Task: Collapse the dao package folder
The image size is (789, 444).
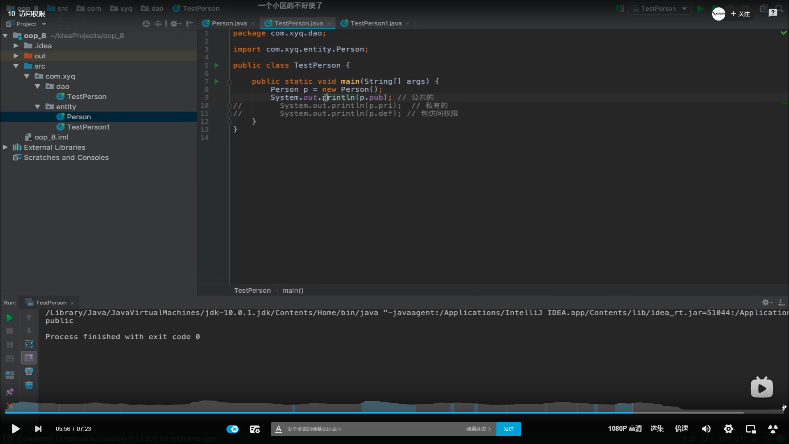Action: [x=37, y=86]
